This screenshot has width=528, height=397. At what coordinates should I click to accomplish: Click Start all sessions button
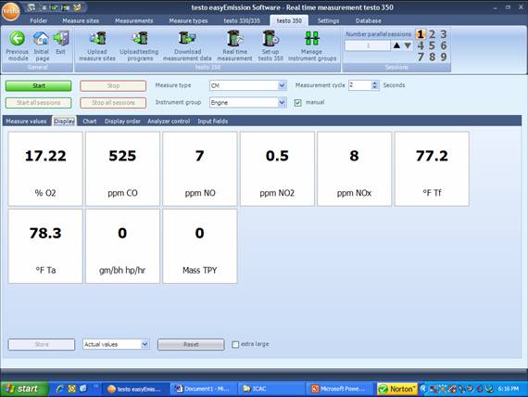(x=38, y=103)
